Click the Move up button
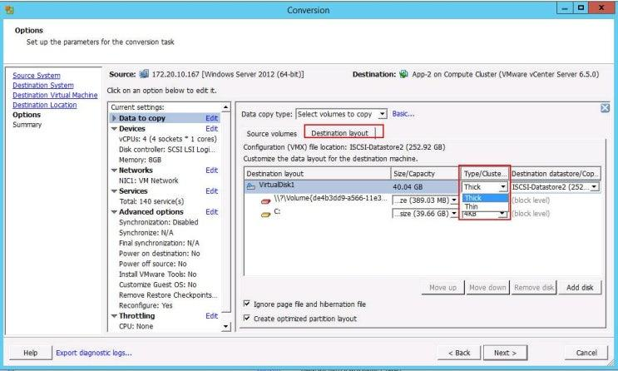This screenshot has height=371, width=618. 442,288
